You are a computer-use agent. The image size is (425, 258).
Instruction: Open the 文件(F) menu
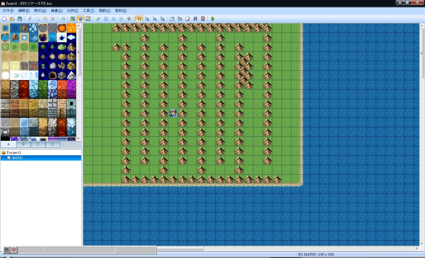(8, 11)
